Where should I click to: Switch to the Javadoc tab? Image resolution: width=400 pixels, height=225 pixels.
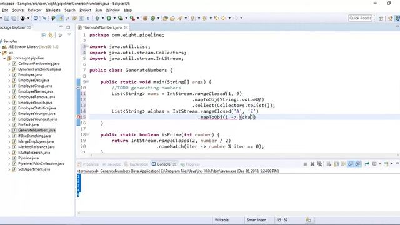click(111, 164)
